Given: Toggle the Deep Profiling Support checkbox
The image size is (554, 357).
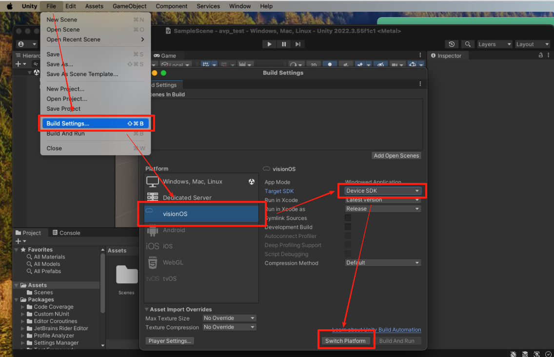Looking at the screenshot, I should pos(348,245).
